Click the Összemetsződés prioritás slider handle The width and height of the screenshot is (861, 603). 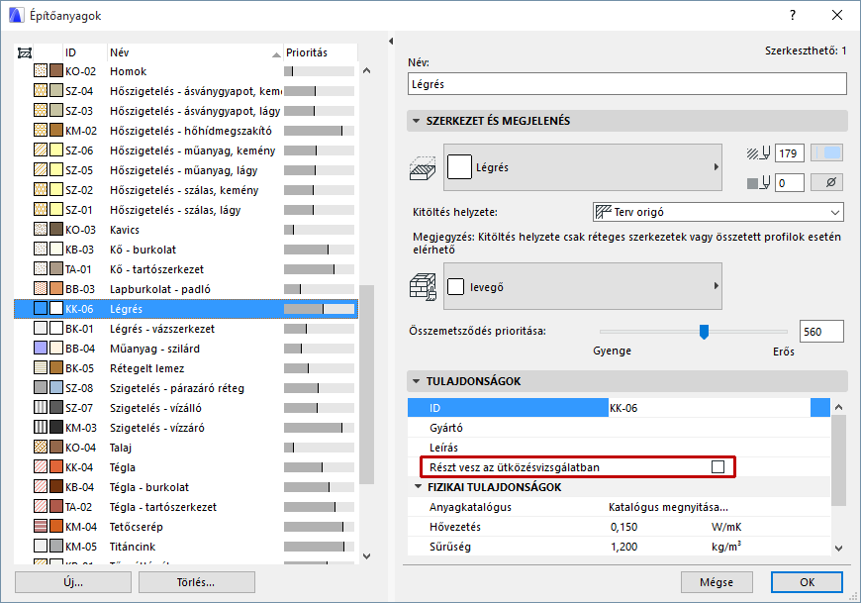[x=706, y=332]
